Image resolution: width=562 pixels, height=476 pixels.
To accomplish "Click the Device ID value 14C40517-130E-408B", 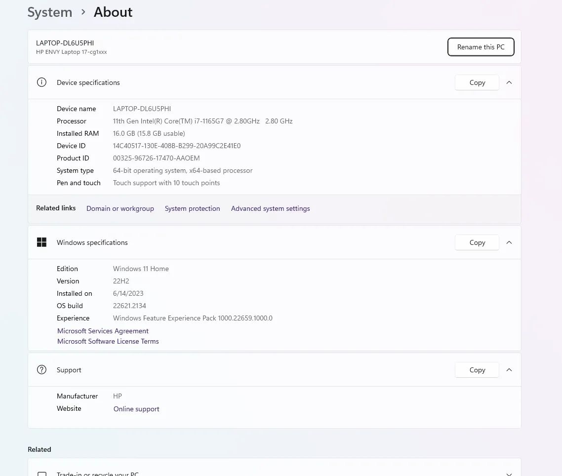I will point(177,146).
